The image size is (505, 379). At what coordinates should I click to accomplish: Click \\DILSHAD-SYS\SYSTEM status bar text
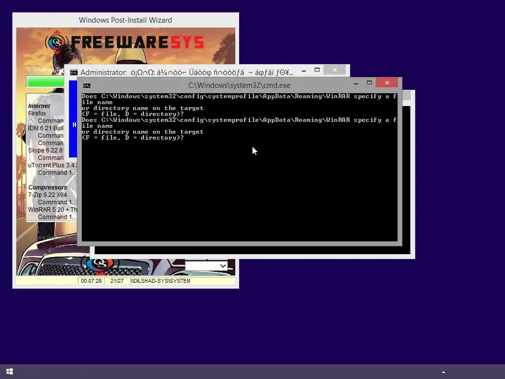160,281
